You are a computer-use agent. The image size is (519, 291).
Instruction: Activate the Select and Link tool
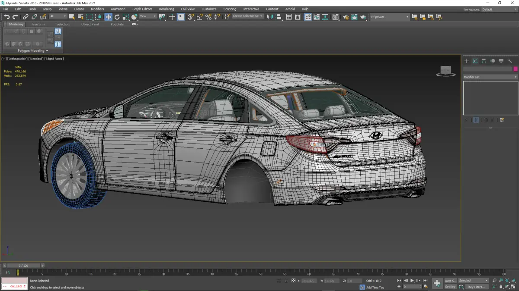tap(26, 17)
